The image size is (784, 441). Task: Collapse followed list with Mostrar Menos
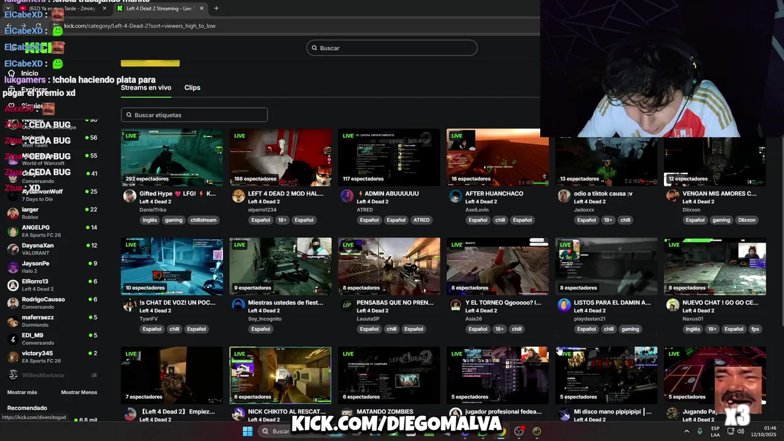point(79,392)
